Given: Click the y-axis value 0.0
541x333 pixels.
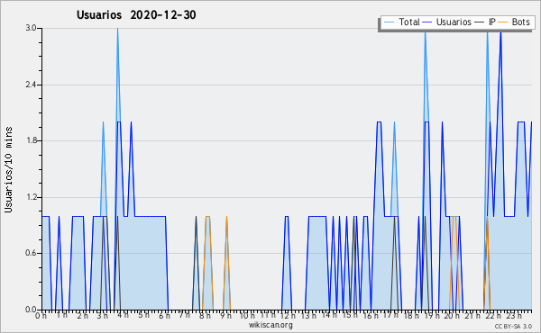Looking at the screenshot, I should click(31, 310).
